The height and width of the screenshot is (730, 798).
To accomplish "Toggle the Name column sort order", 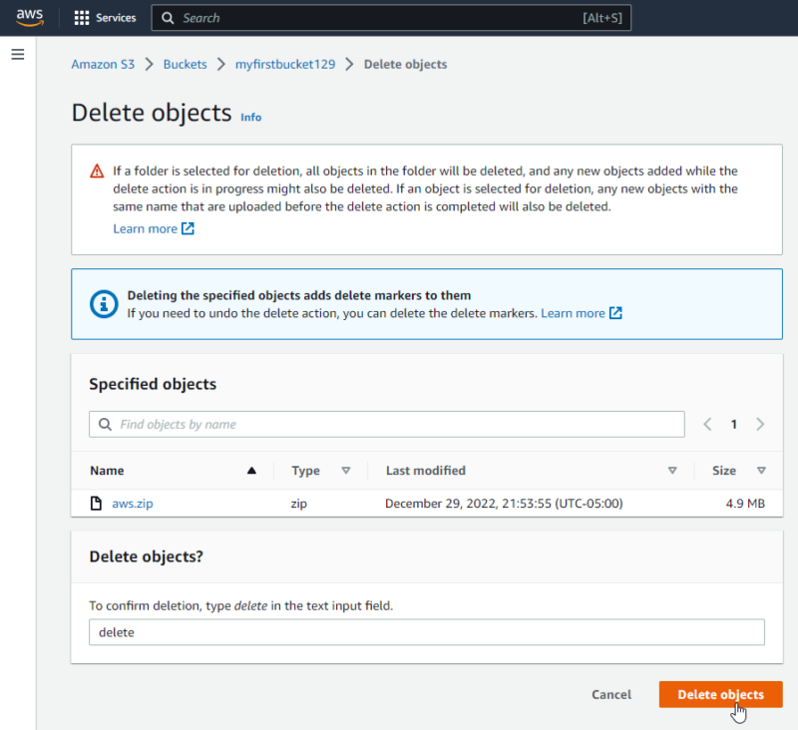I will 251,470.
